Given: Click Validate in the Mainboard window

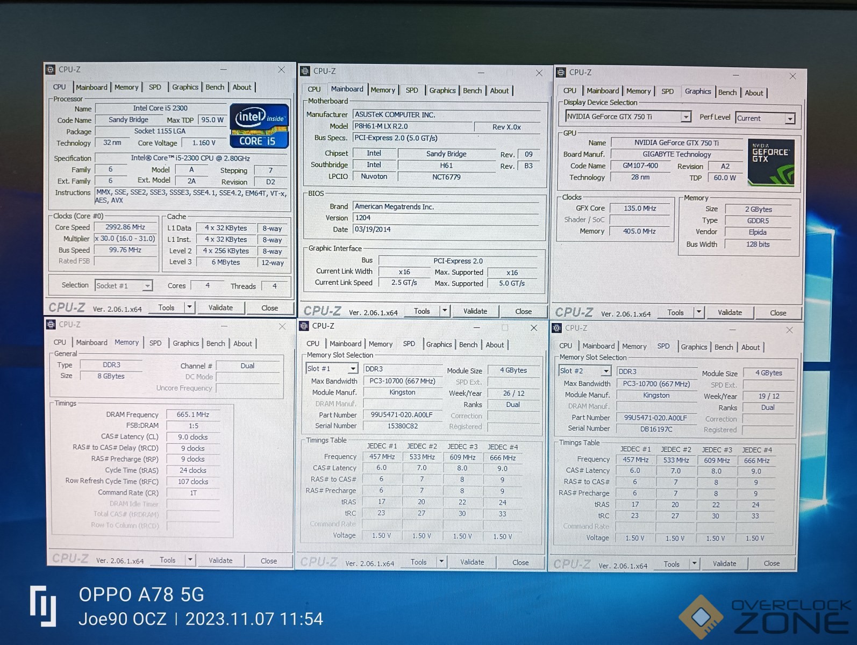Looking at the screenshot, I should [475, 311].
